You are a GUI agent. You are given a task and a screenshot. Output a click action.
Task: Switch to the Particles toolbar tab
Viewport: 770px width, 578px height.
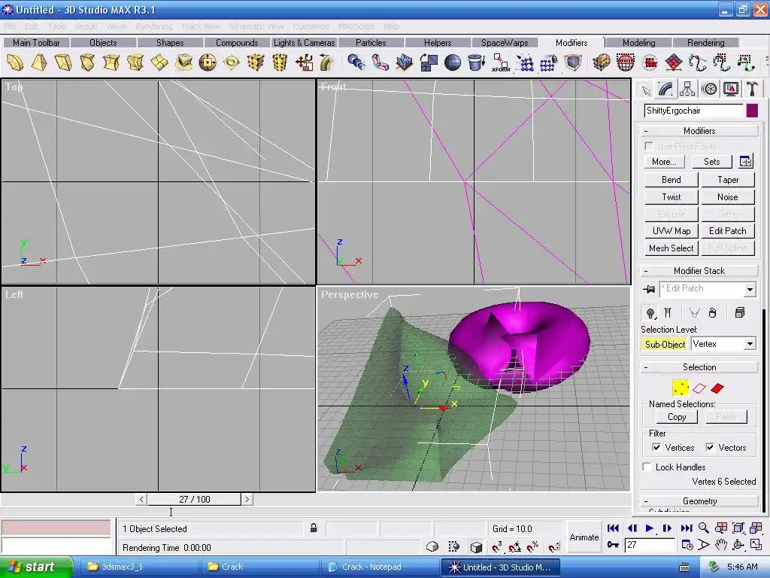point(371,43)
